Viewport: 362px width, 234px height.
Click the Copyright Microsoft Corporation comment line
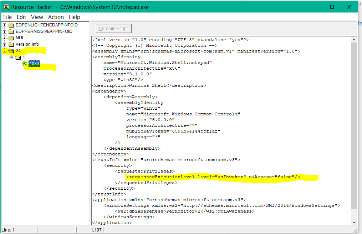pyautogui.click(x=155, y=46)
